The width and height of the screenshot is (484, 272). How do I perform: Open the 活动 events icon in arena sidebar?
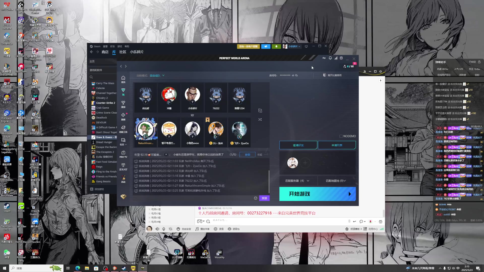click(x=123, y=179)
